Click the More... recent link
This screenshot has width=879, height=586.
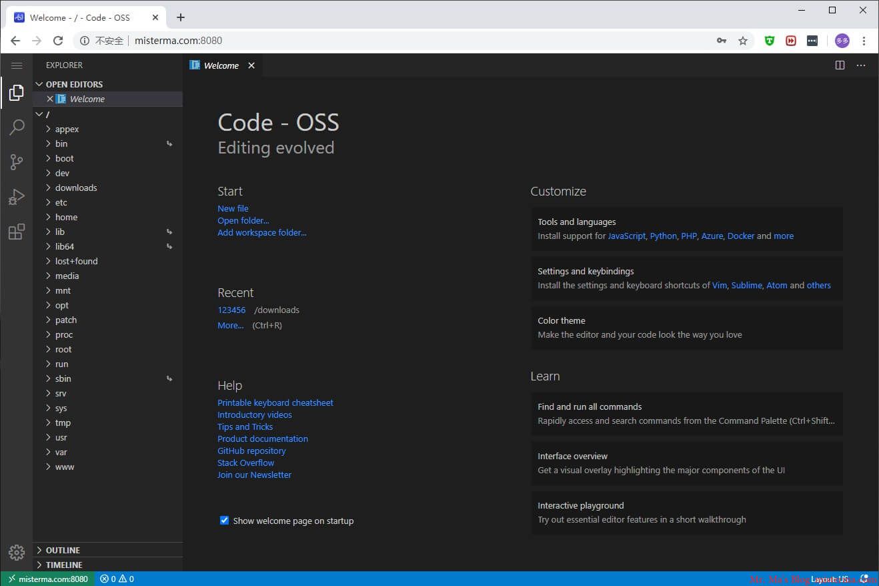tap(231, 325)
